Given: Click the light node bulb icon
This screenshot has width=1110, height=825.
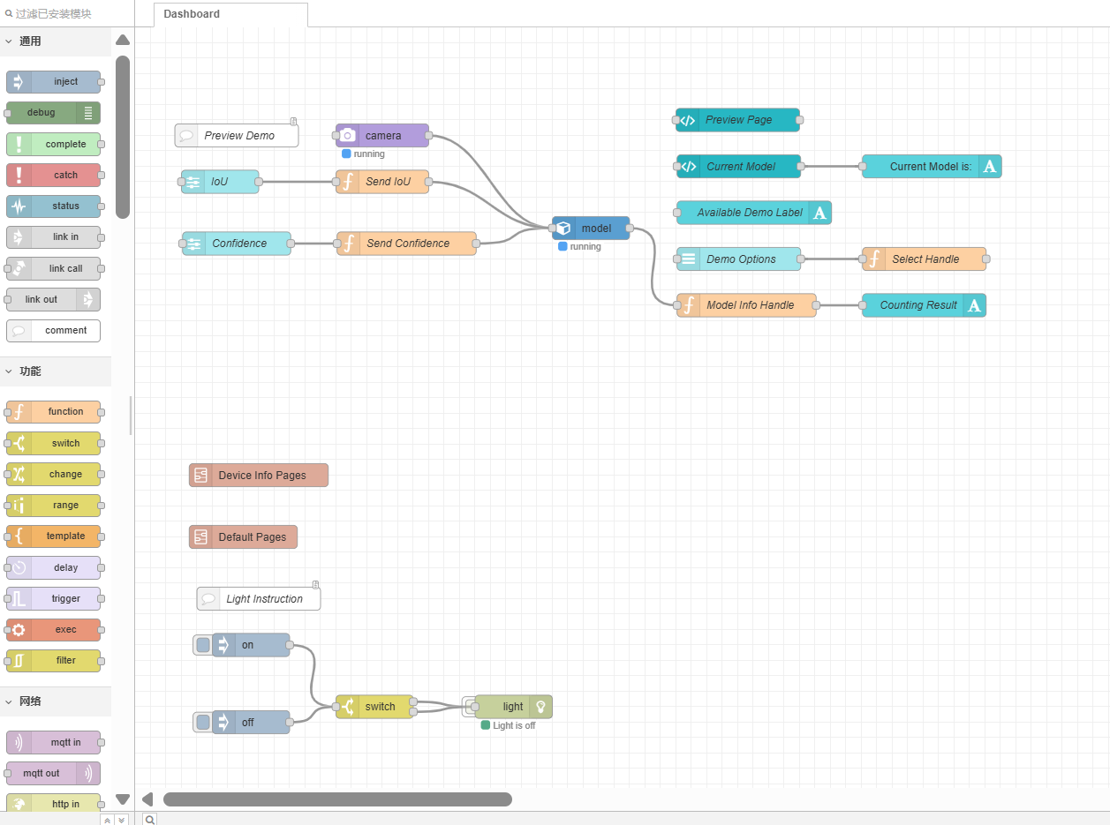Looking at the screenshot, I should (541, 707).
